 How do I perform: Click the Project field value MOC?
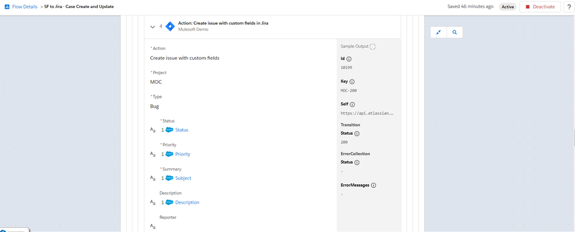(156, 82)
